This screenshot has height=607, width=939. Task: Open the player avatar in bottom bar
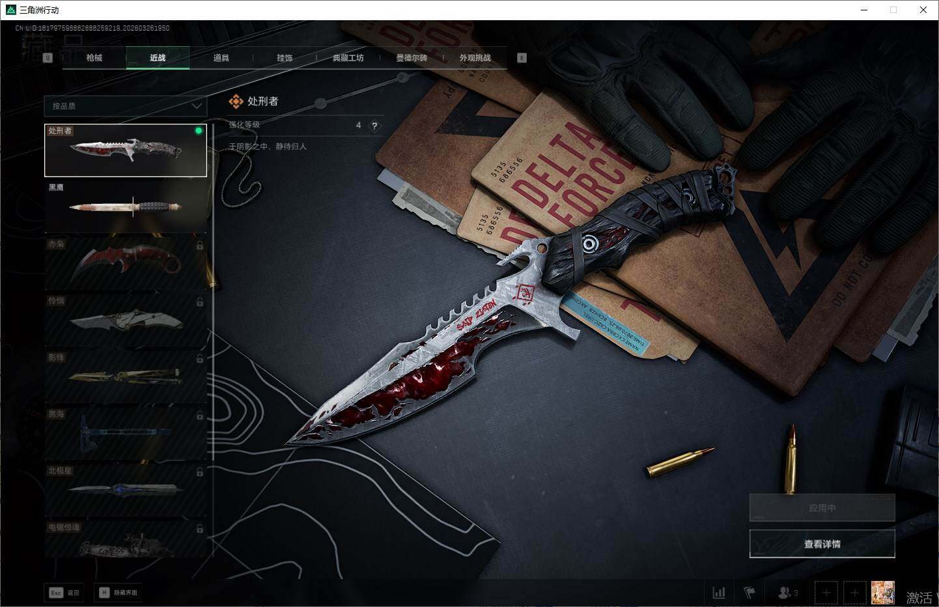point(883,593)
